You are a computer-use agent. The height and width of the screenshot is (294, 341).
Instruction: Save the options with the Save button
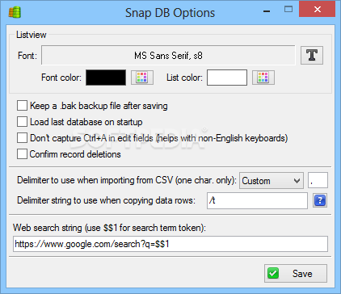(x=296, y=273)
